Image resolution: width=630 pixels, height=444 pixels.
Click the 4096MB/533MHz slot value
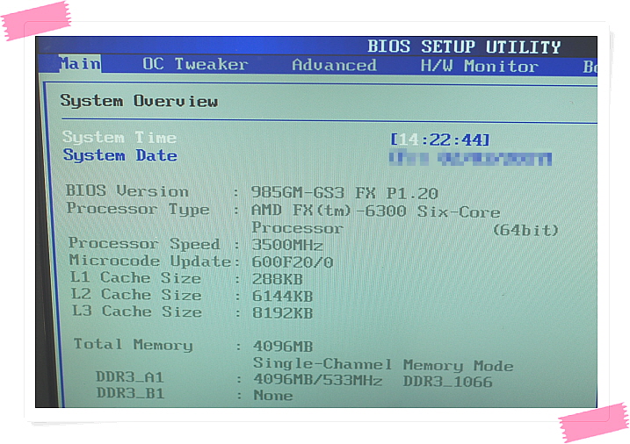(318, 379)
